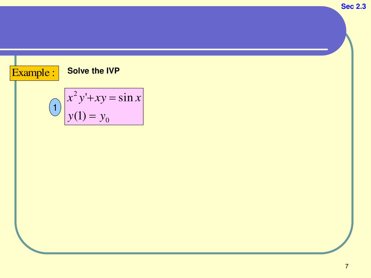
Task: Click the sin x term in equation
Action: coord(130,97)
